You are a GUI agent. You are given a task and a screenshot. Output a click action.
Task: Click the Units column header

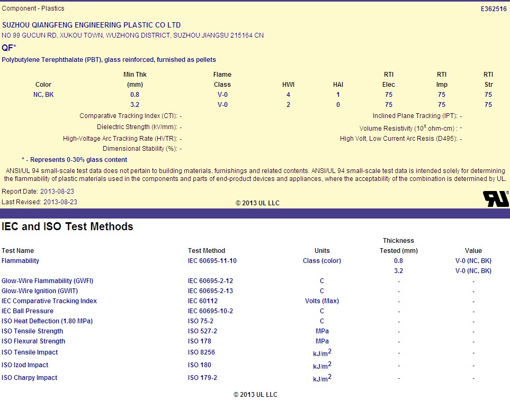click(x=322, y=250)
